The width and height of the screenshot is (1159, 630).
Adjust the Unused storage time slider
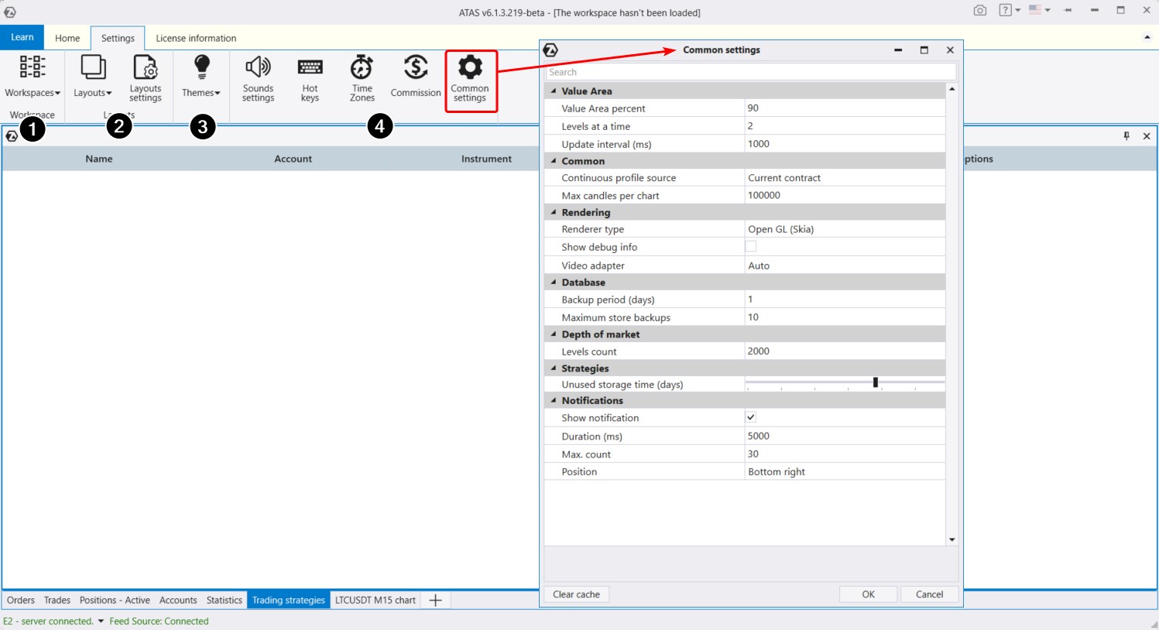[x=876, y=382]
